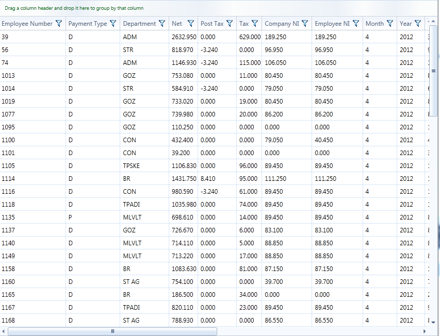Open filter for Tax column
The height and width of the screenshot is (336, 440).
[255, 24]
